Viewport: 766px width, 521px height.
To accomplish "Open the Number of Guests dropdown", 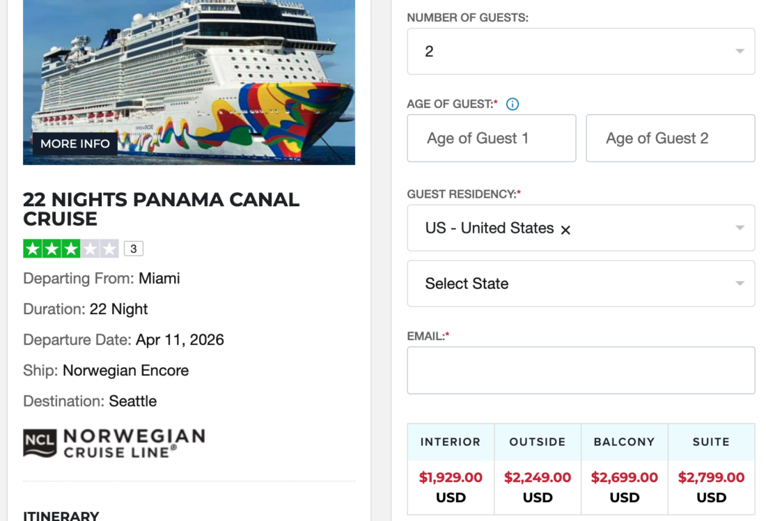I will point(581,52).
